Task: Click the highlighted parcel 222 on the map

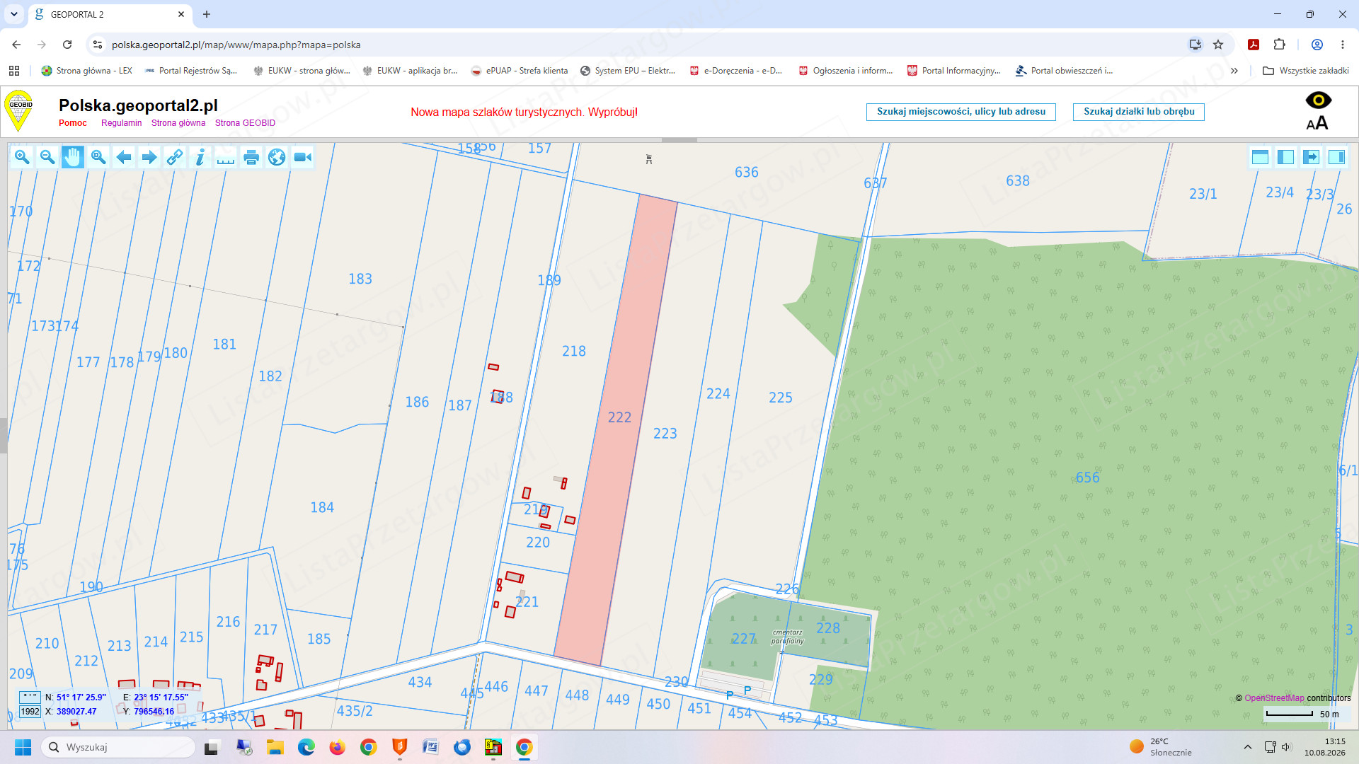Action: point(615,430)
